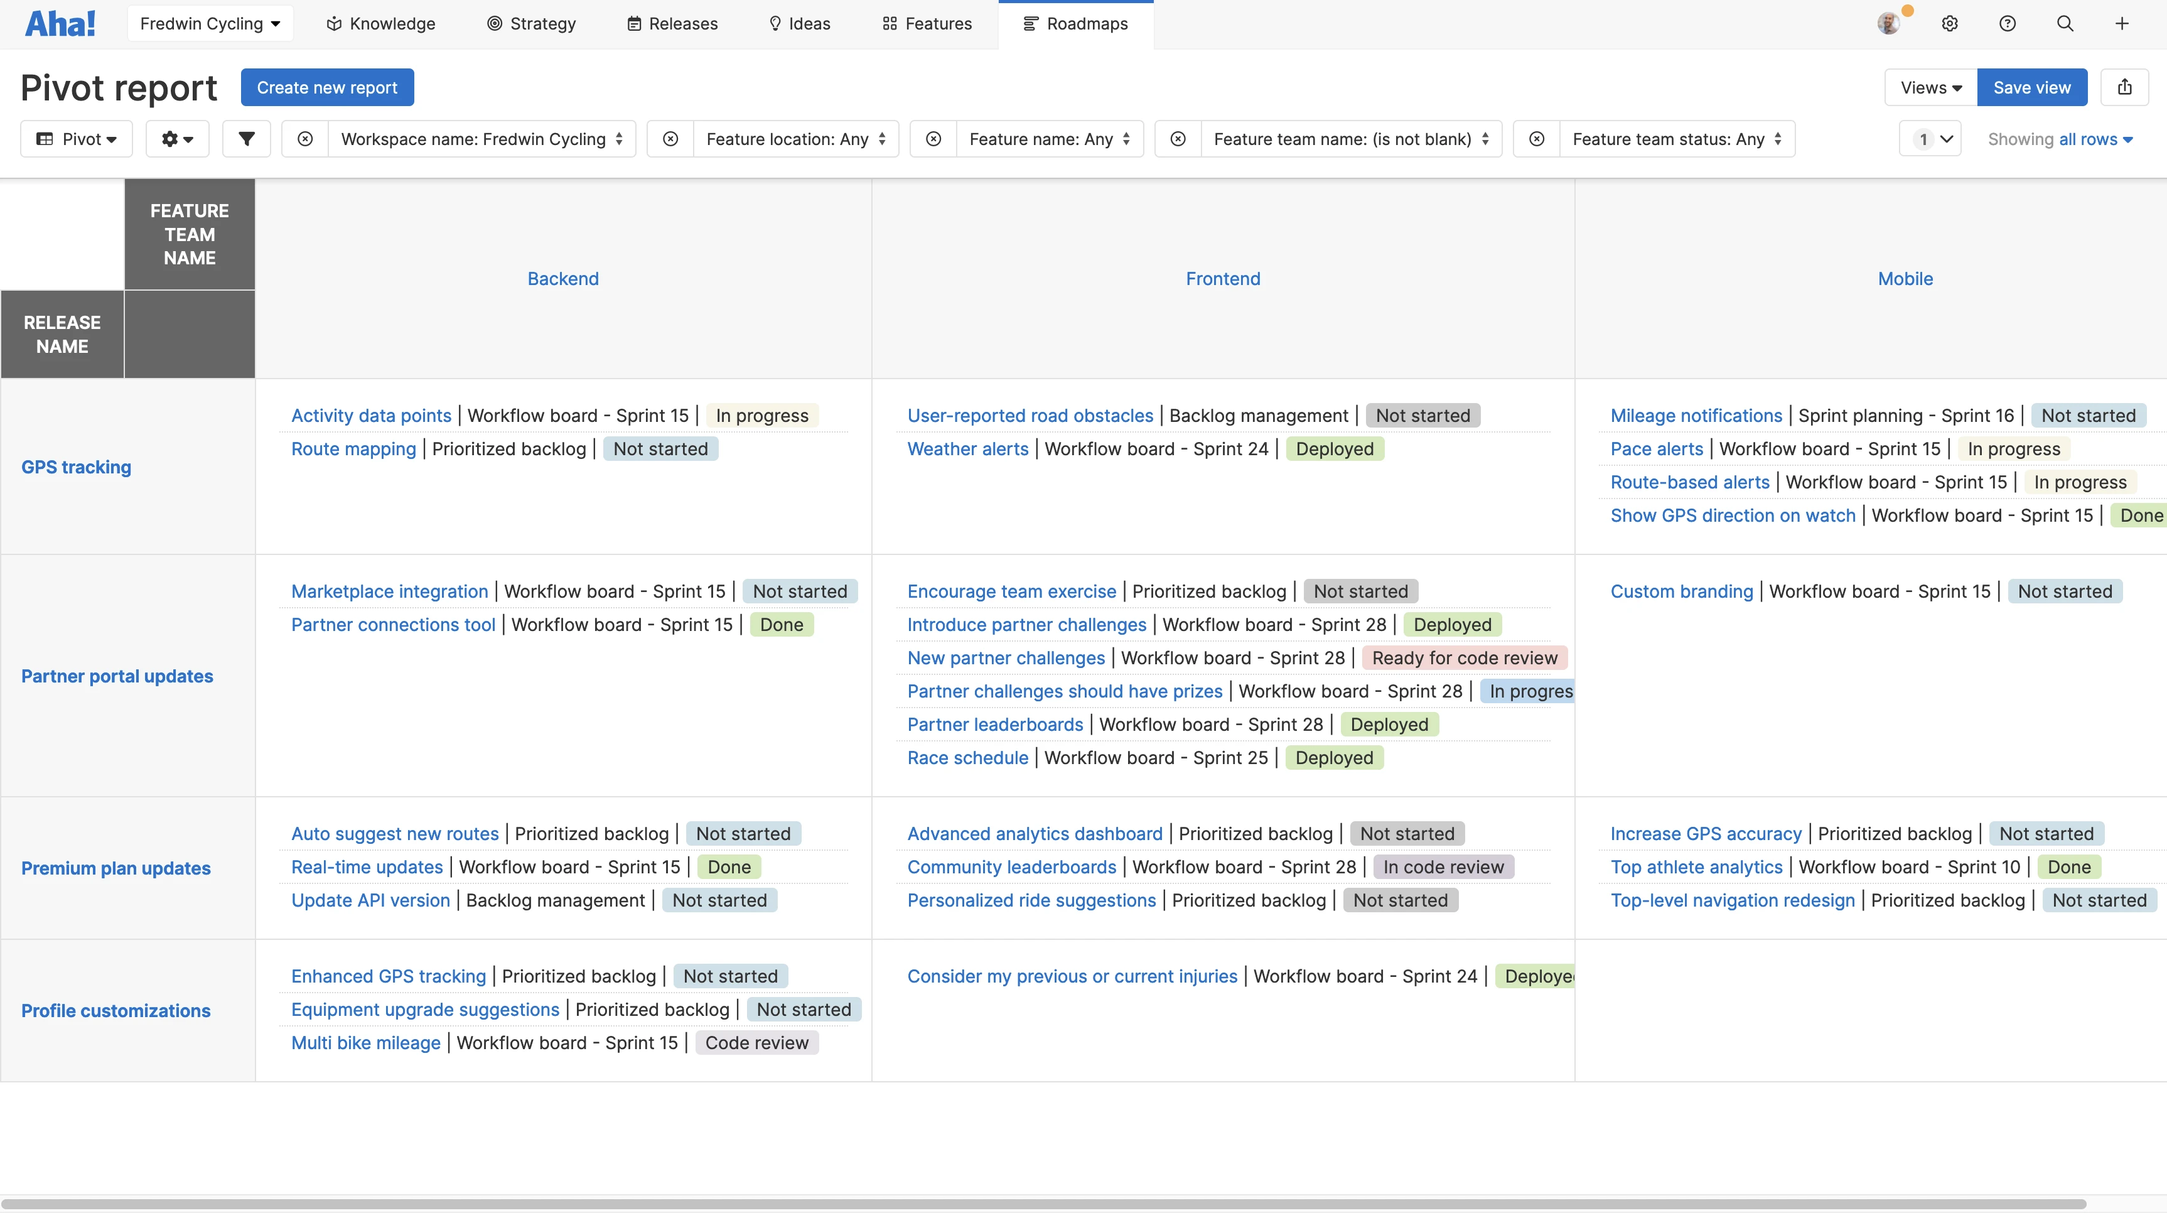The image size is (2167, 1213).
Task: Open the Releases menu
Action: pyautogui.click(x=672, y=24)
